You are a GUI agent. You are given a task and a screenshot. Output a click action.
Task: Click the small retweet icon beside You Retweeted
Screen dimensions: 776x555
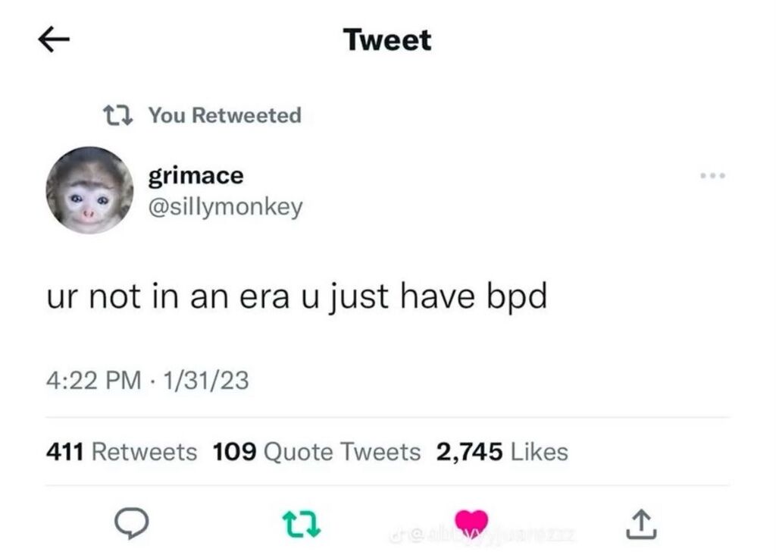[118, 116]
